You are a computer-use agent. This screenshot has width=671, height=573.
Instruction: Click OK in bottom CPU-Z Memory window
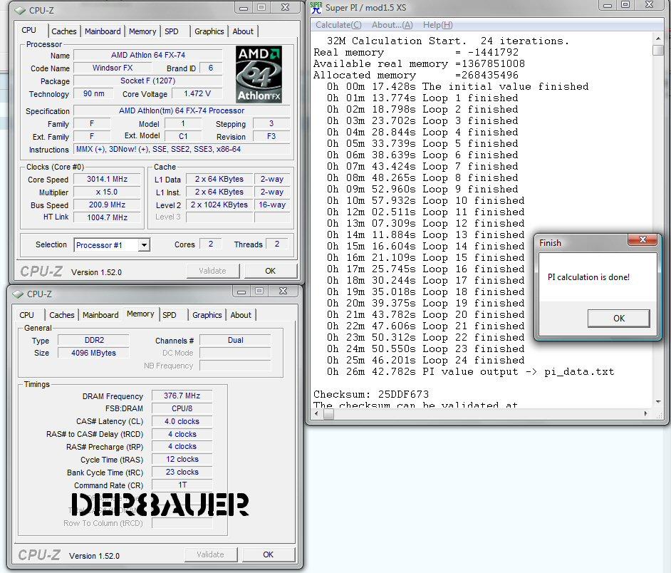[269, 554]
